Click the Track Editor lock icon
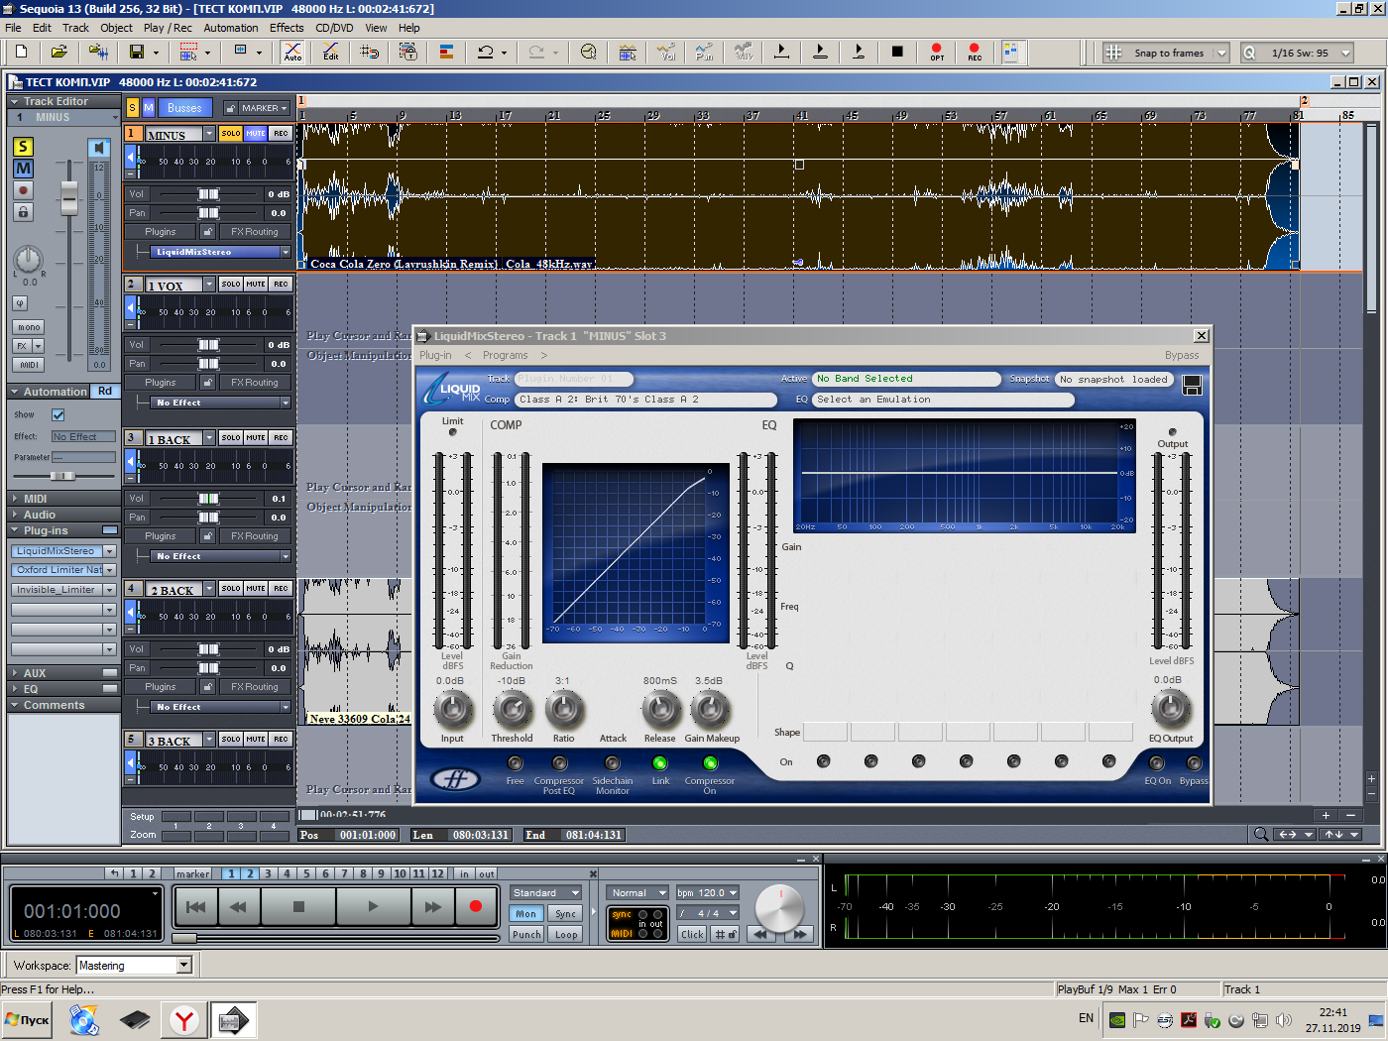This screenshot has width=1388, height=1041. (x=23, y=211)
